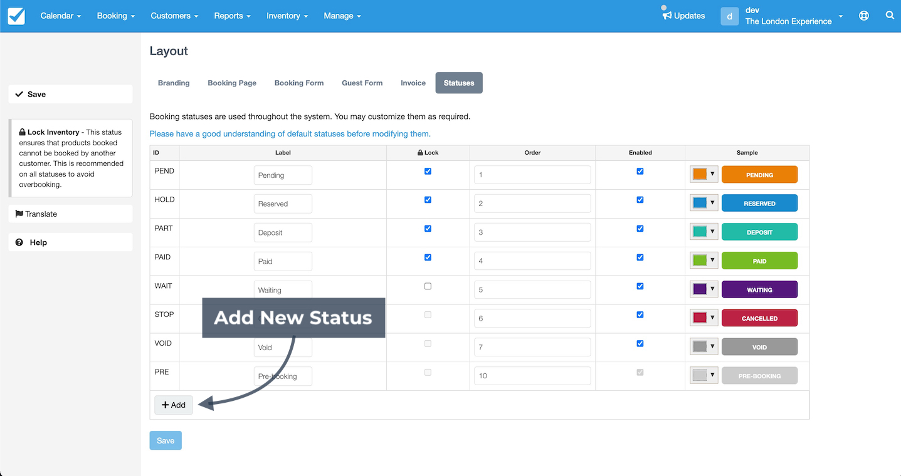Toggle Lock checkbox for PEND status
The height and width of the screenshot is (476, 901).
click(428, 171)
